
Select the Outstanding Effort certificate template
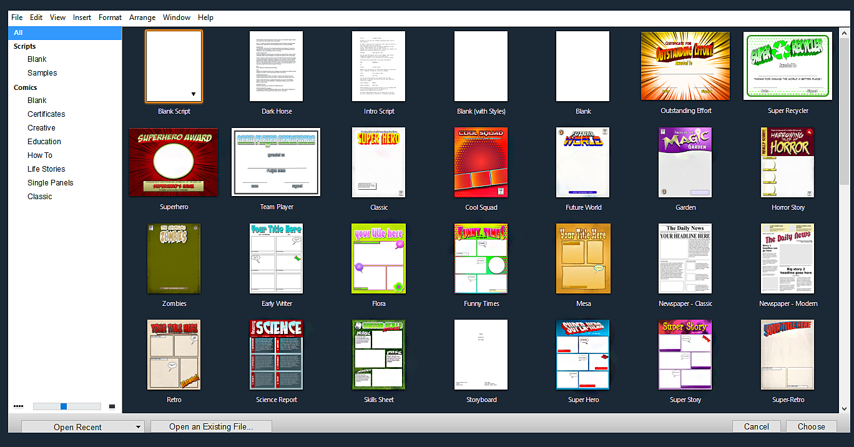coord(685,66)
